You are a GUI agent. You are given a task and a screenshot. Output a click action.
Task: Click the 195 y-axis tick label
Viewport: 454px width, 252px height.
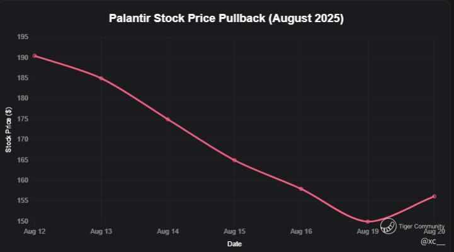coord(23,37)
